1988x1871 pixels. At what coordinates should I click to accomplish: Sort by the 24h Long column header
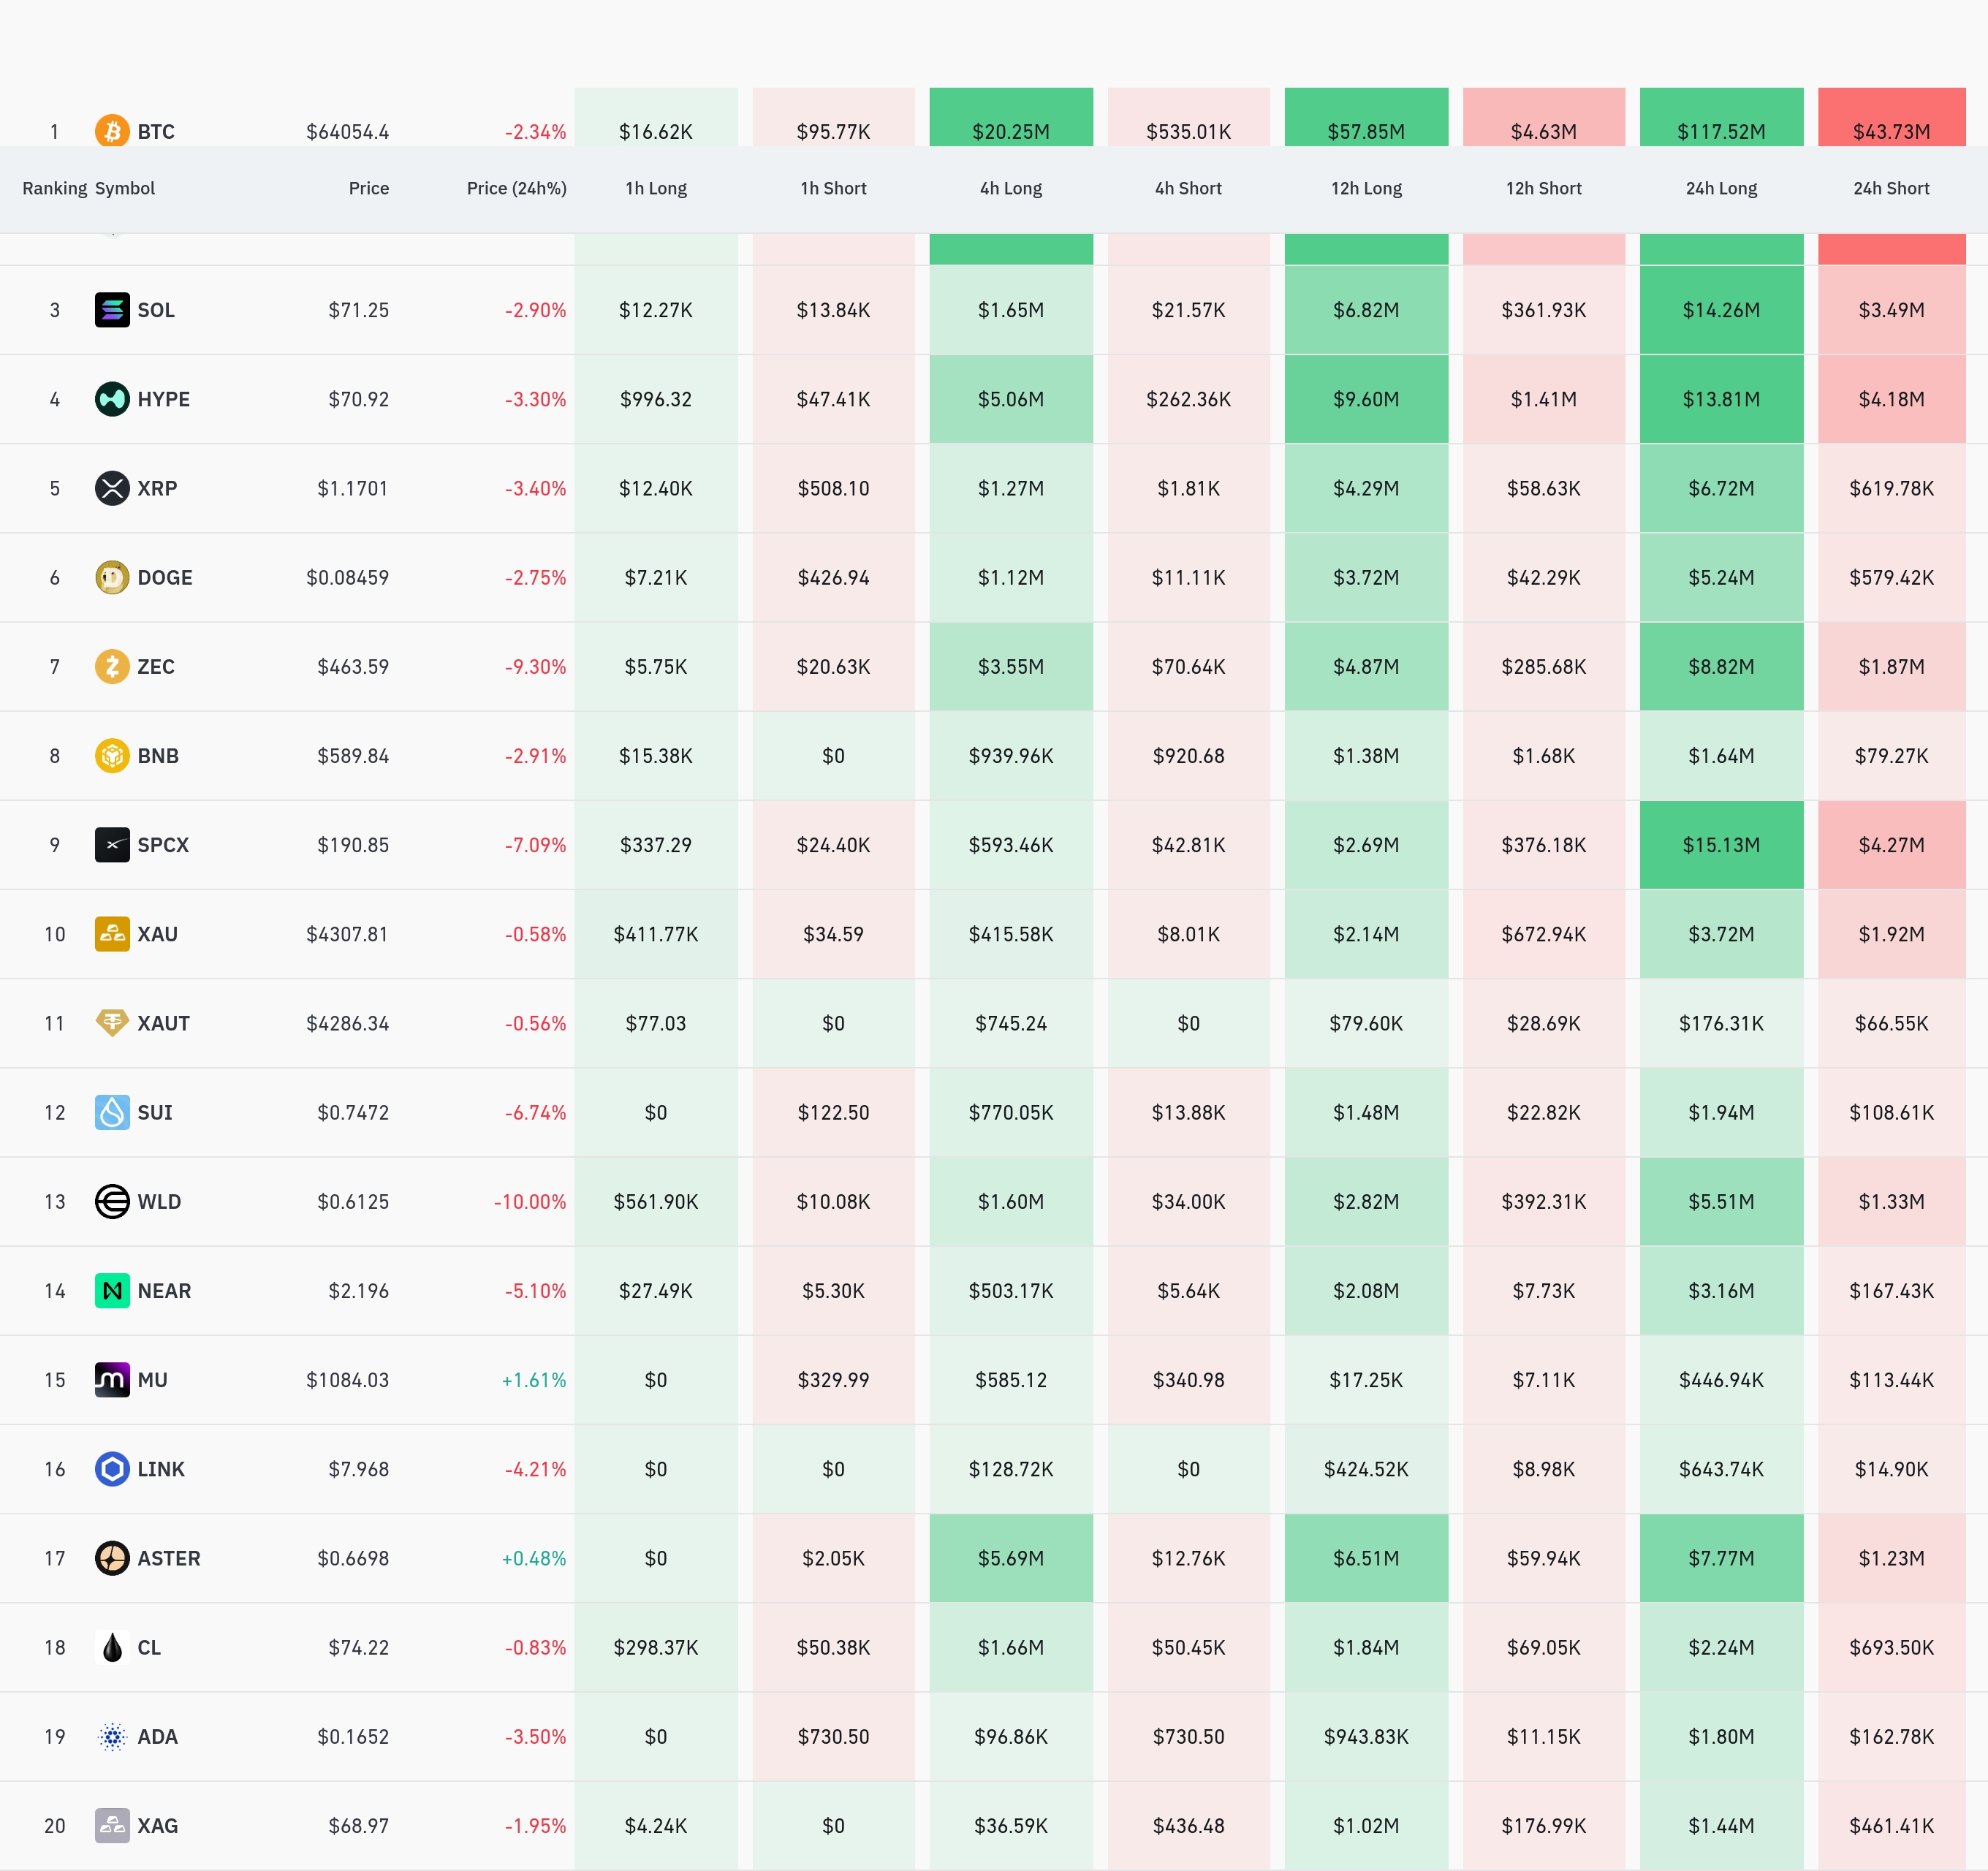coord(1721,188)
